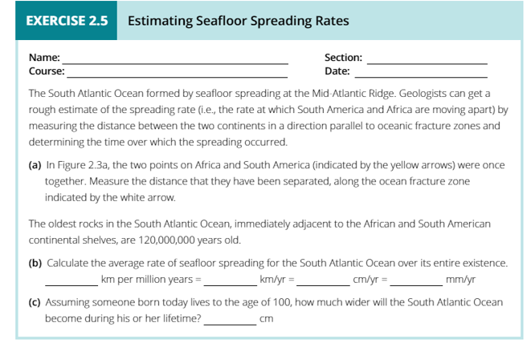Click the lifetime widening cm blank
531x343 pixels.
[230, 324]
